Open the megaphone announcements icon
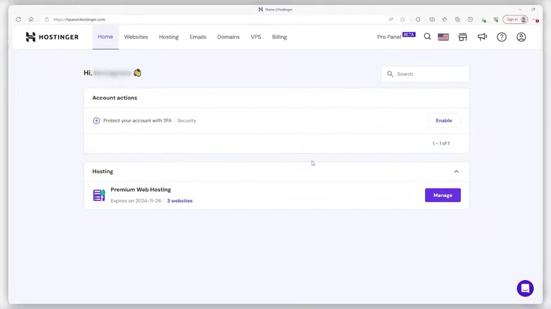 (483, 37)
